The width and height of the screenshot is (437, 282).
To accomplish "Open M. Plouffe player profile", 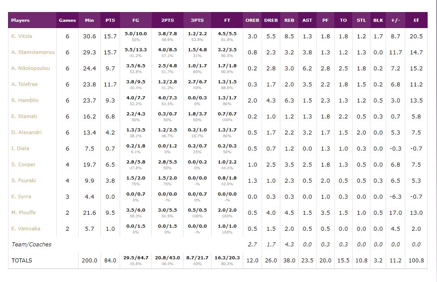I will (x=24, y=213).
